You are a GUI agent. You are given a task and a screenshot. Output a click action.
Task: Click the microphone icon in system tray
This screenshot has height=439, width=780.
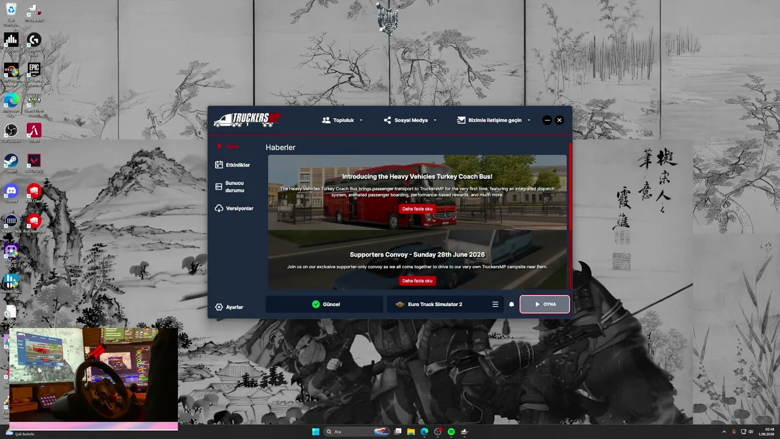coord(734,432)
